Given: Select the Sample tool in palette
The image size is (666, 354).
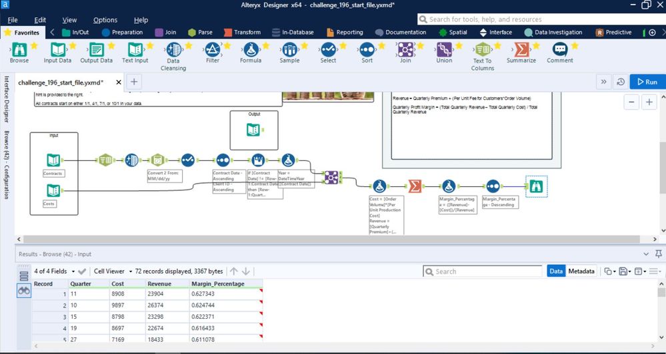Looking at the screenshot, I should pyautogui.click(x=289, y=50).
